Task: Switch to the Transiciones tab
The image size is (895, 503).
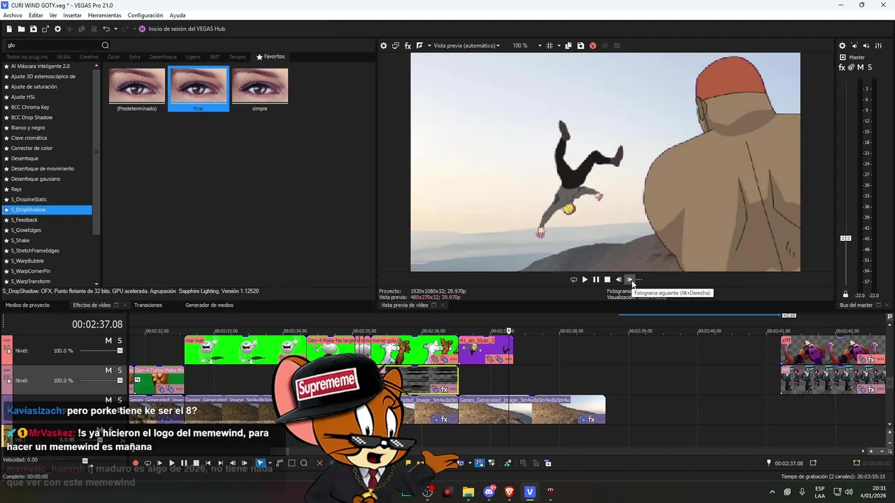Action: click(148, 305)
